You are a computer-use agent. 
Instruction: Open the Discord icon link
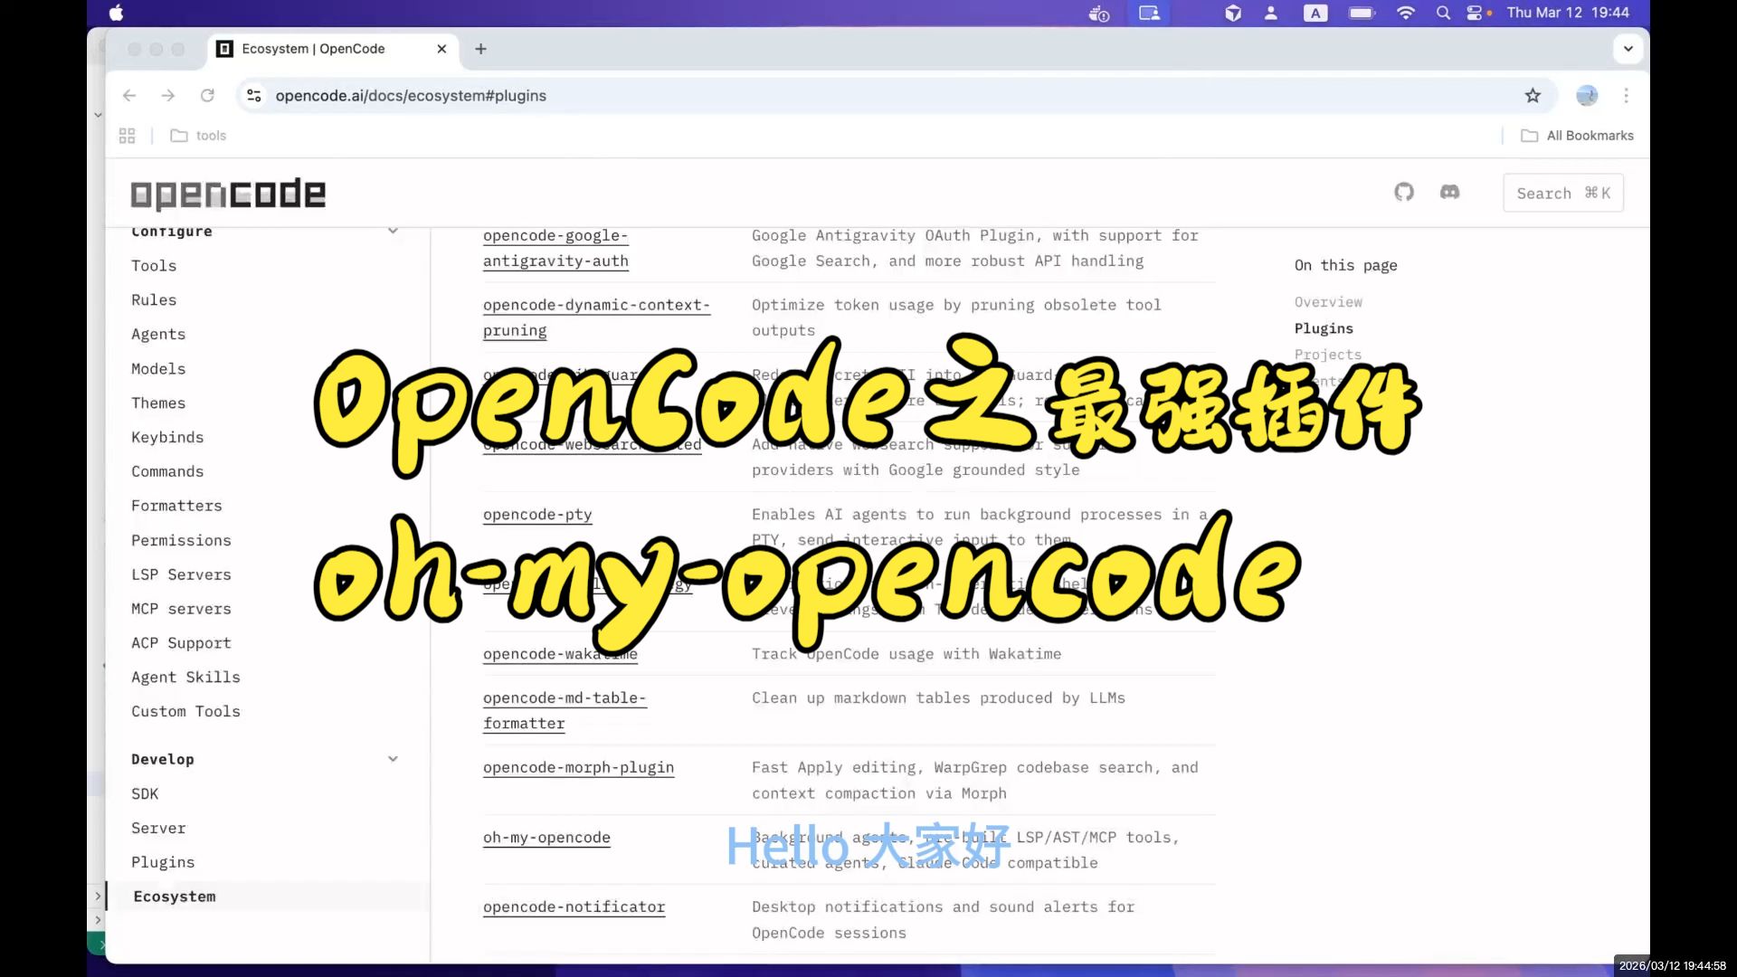click(1449, 192)
